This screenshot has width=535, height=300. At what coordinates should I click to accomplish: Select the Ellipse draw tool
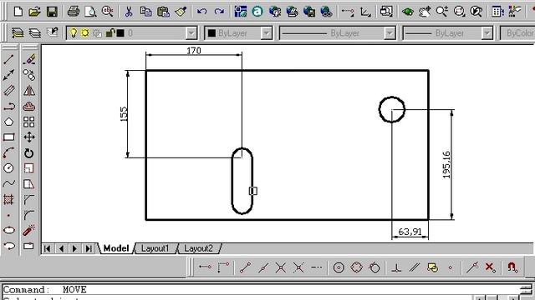pyautogui.click(x=9, y=230)
